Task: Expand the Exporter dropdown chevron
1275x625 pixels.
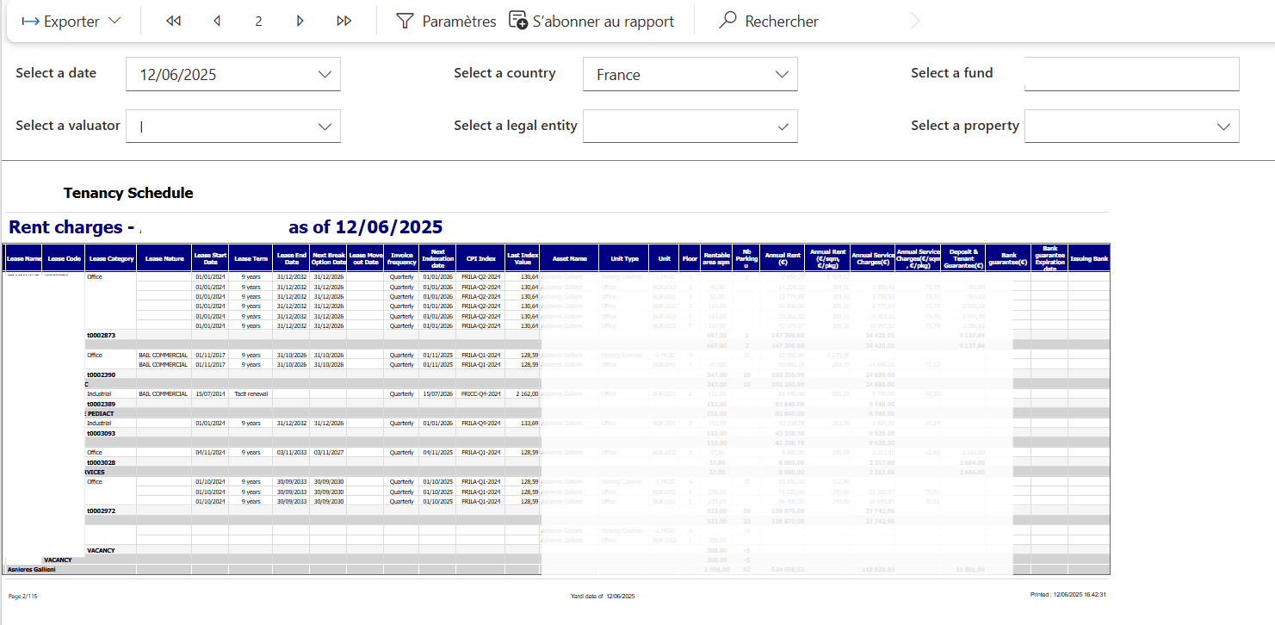Action: click(115, 22)
